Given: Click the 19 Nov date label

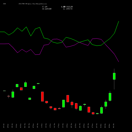Looking at the screenshot, I should 67,125.
